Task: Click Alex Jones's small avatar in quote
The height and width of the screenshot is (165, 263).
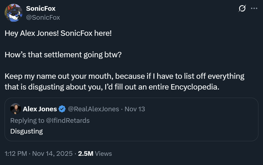Action: tap(16, 109)
